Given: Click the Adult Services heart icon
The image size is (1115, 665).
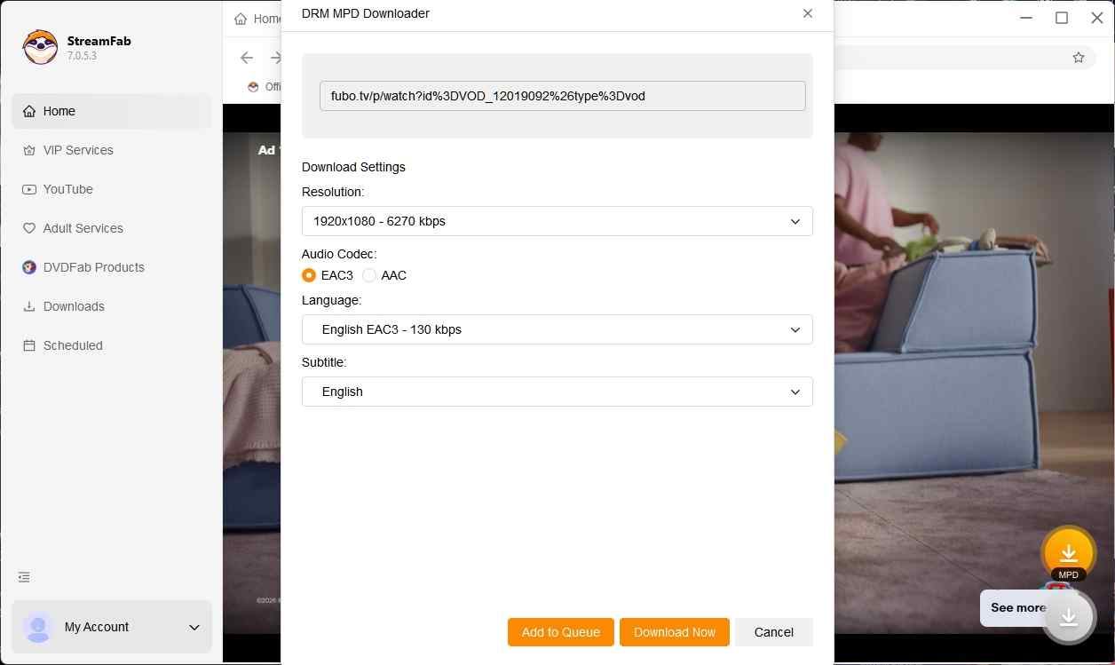Looking at the screenshot, I should click(29, 228).
